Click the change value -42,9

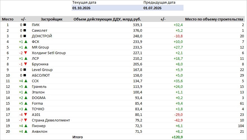[178, 120]
